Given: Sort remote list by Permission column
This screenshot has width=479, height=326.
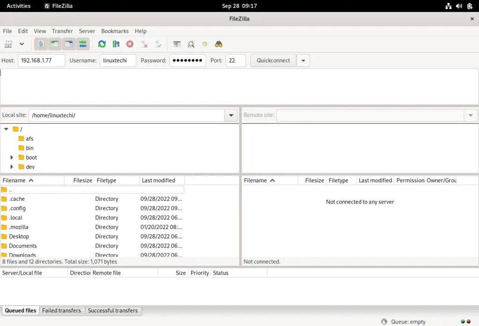Looking at the screenshot, I should pos(409,180).
